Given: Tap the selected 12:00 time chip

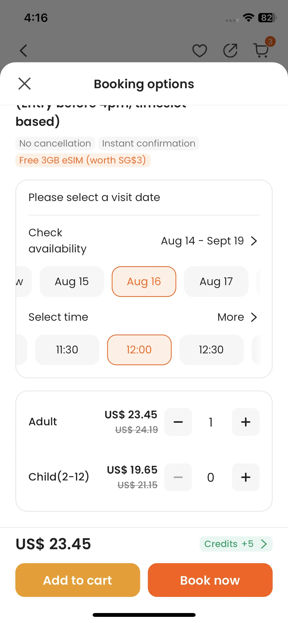Looking at the screenshot, I should 139,350.
